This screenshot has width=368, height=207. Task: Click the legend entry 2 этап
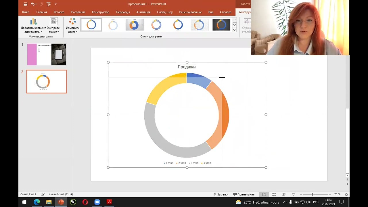pyautogui.click(x=181, y=163)
